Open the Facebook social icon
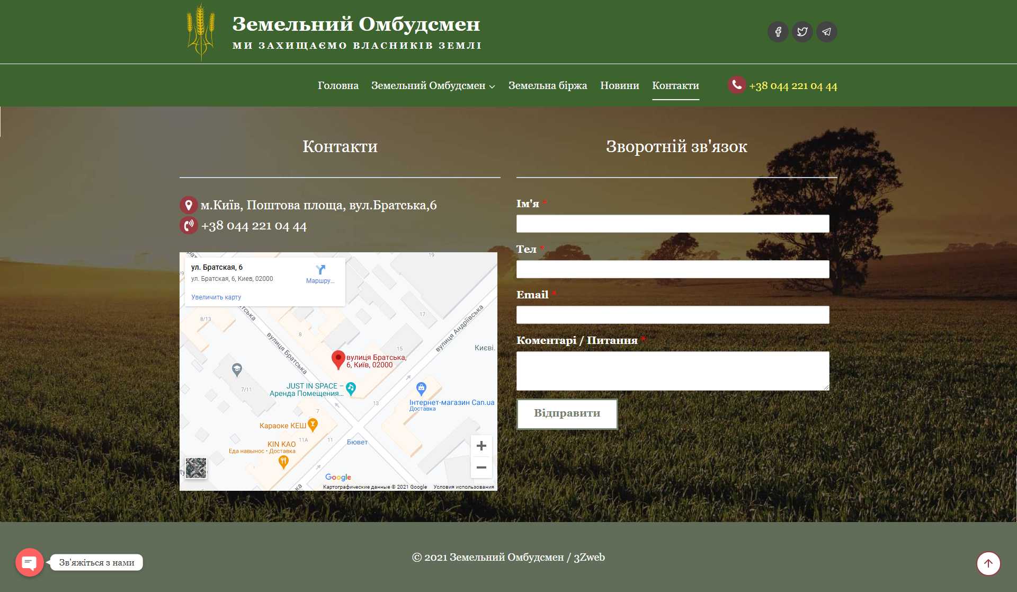The height and width of the screenshot is (592, 1017). pyautogui.click(x=778, y=32)
